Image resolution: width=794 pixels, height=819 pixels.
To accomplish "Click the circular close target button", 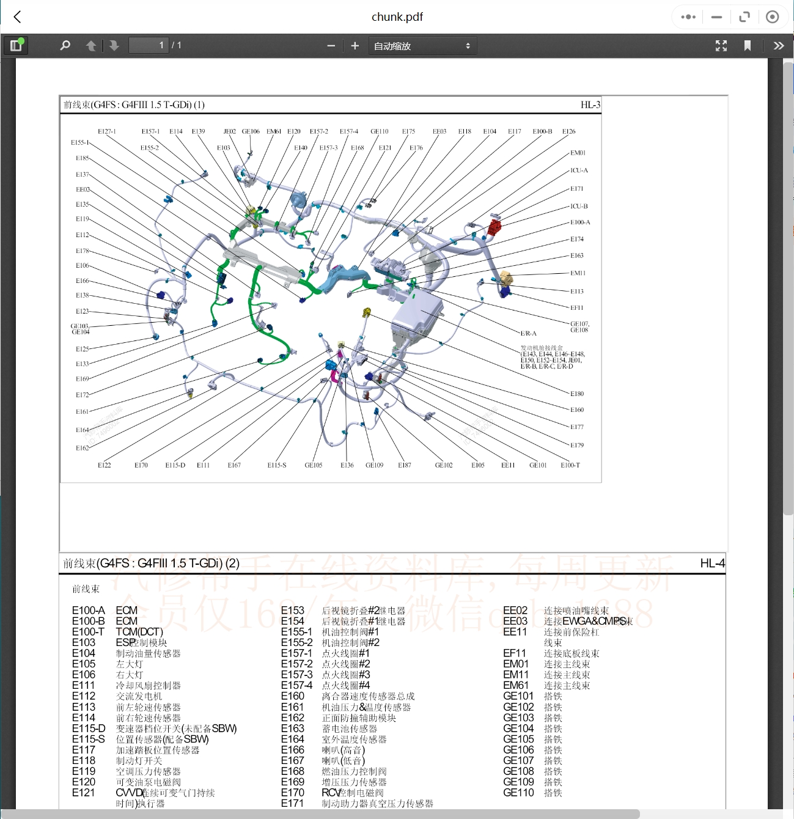I will click(x=772, y=17).
